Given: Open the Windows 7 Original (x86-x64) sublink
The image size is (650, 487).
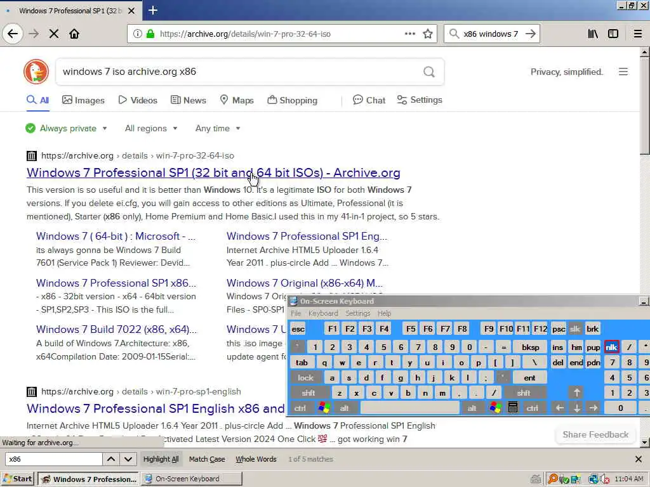Looking at the screenshot, I should (305, 283).
